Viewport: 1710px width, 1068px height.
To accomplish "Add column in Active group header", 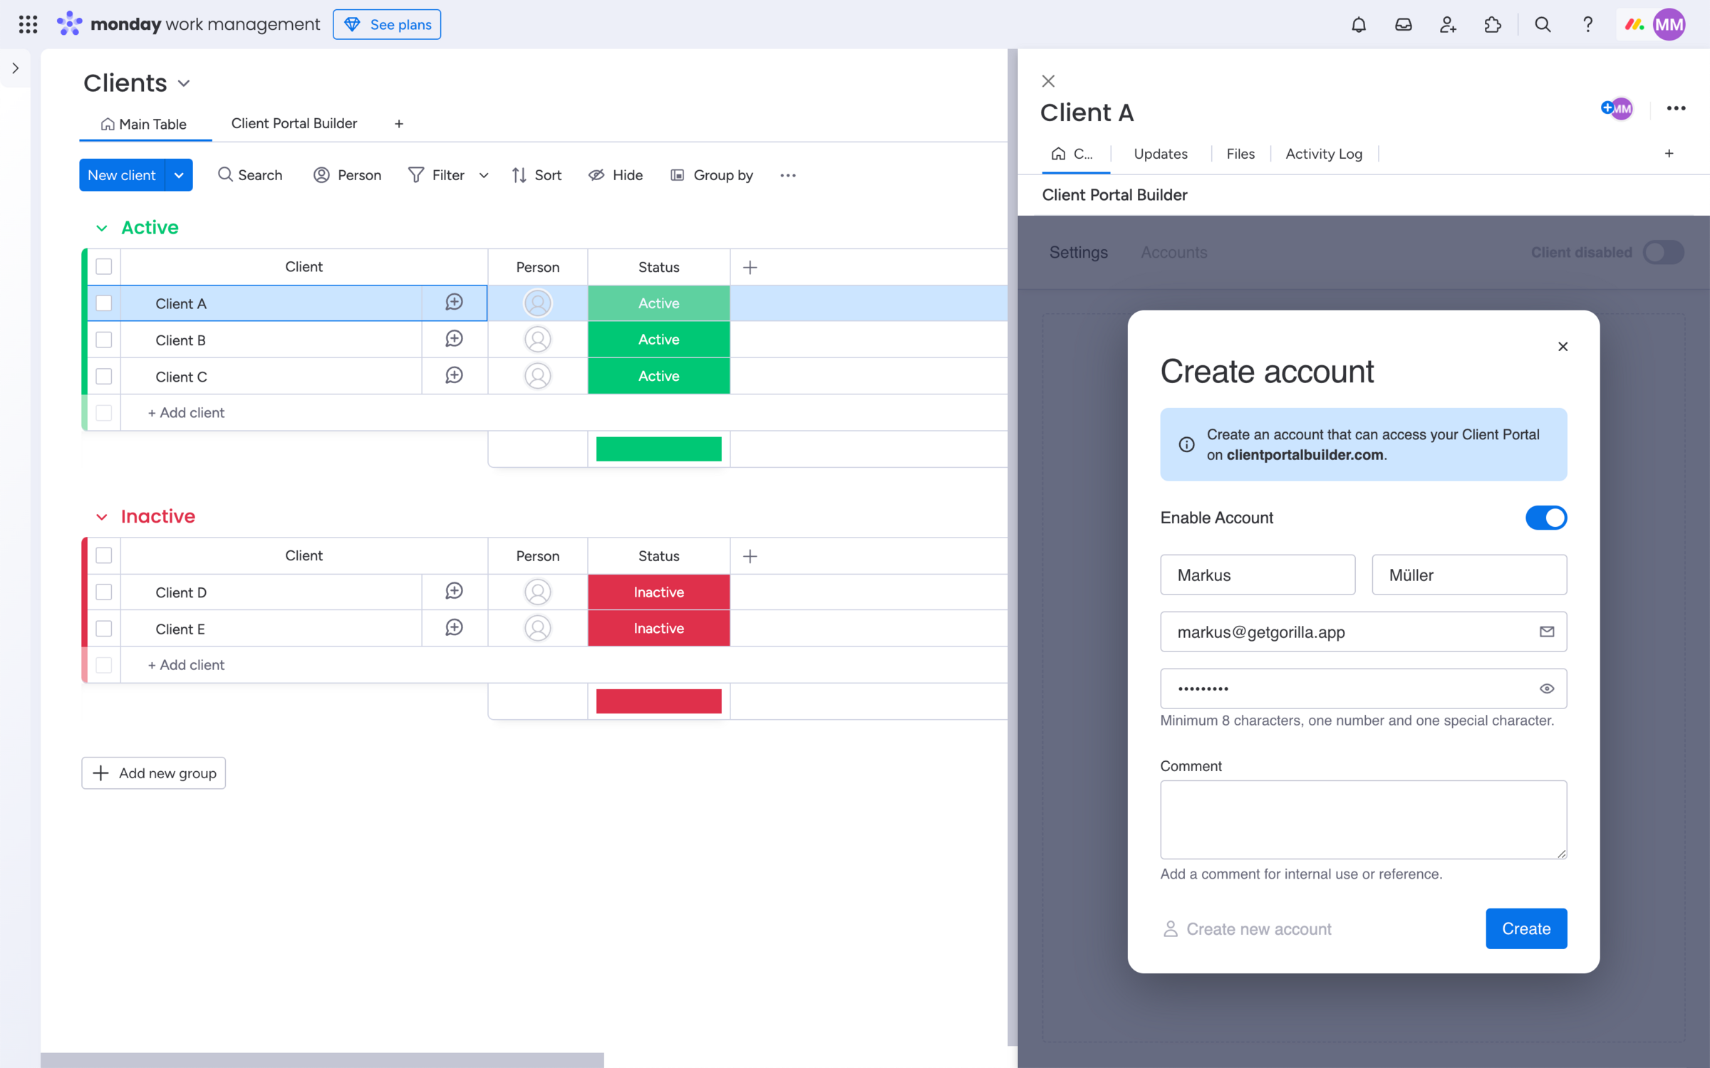I will pos(750,267).
